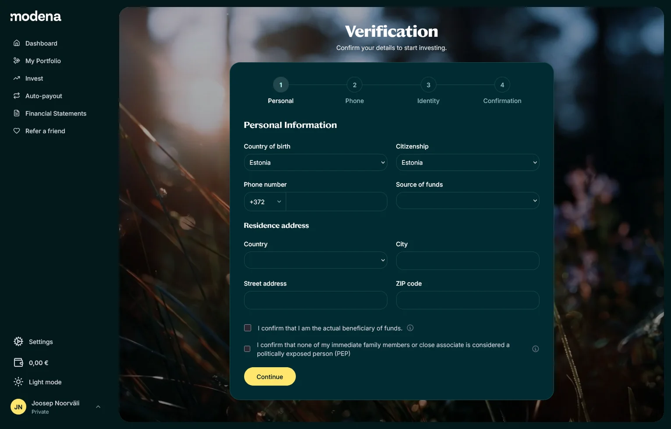Click the wallet balance icon

click(18, 362)
